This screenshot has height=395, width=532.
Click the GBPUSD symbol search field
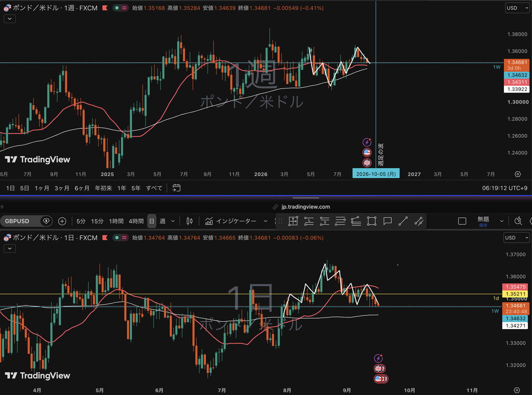coord(22,221)
